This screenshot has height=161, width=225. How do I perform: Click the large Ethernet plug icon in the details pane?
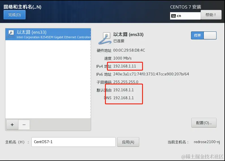point(105,38)
